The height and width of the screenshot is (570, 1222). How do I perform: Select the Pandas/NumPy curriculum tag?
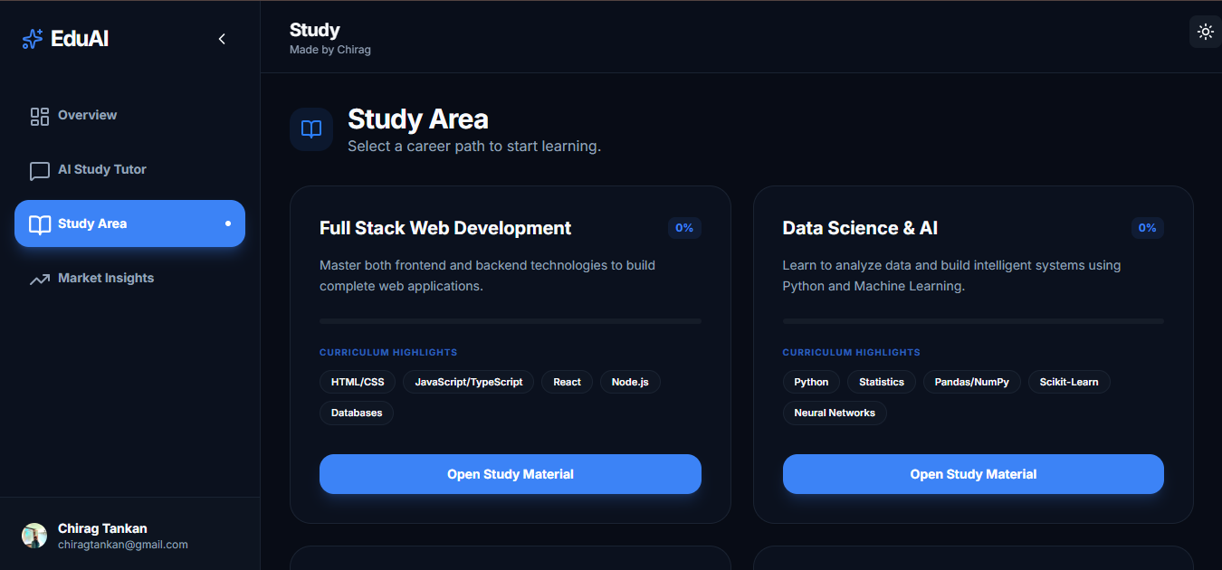[x=972, y=382]
